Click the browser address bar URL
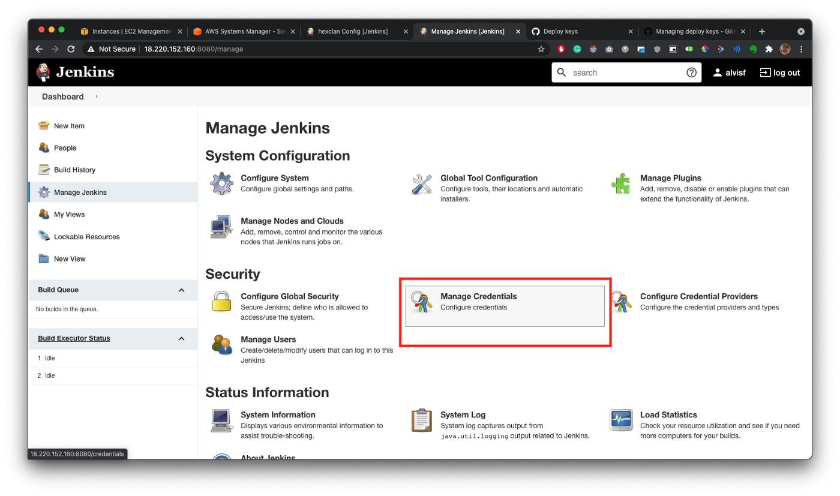 coord(194,49)
